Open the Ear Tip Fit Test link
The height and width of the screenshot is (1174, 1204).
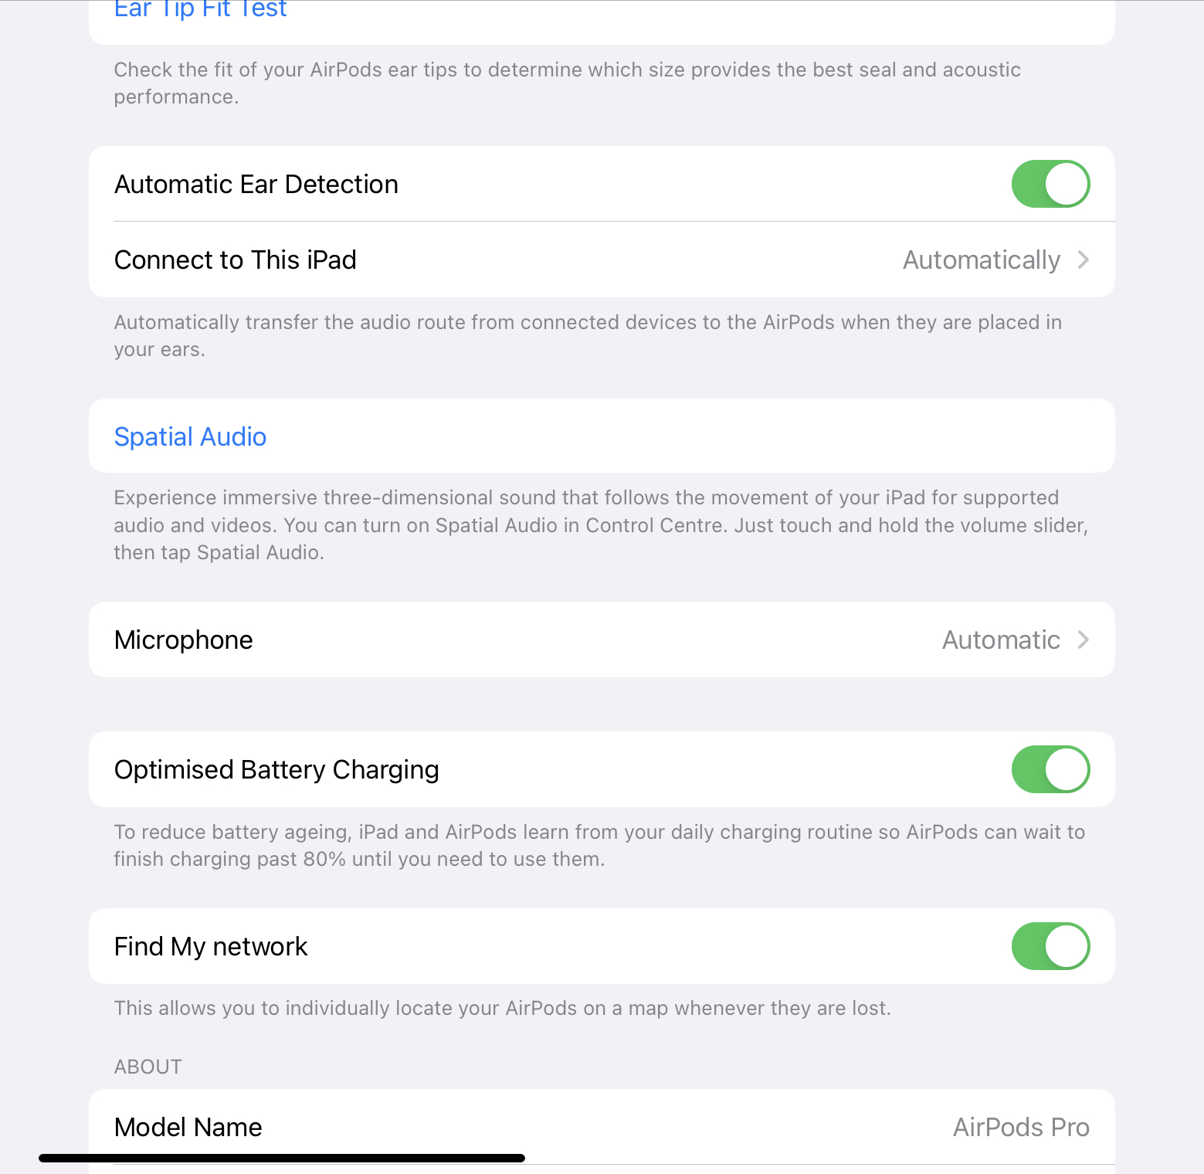coord(200,9)
